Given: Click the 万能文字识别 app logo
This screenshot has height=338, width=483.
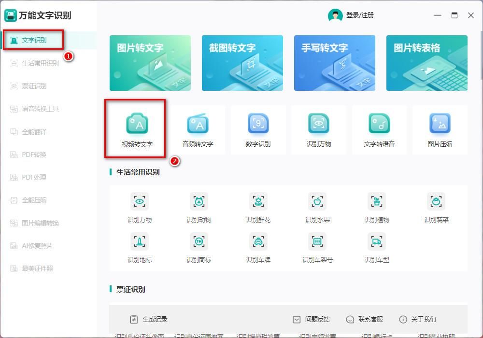Looking at the screenshot, I should [11, 15].
